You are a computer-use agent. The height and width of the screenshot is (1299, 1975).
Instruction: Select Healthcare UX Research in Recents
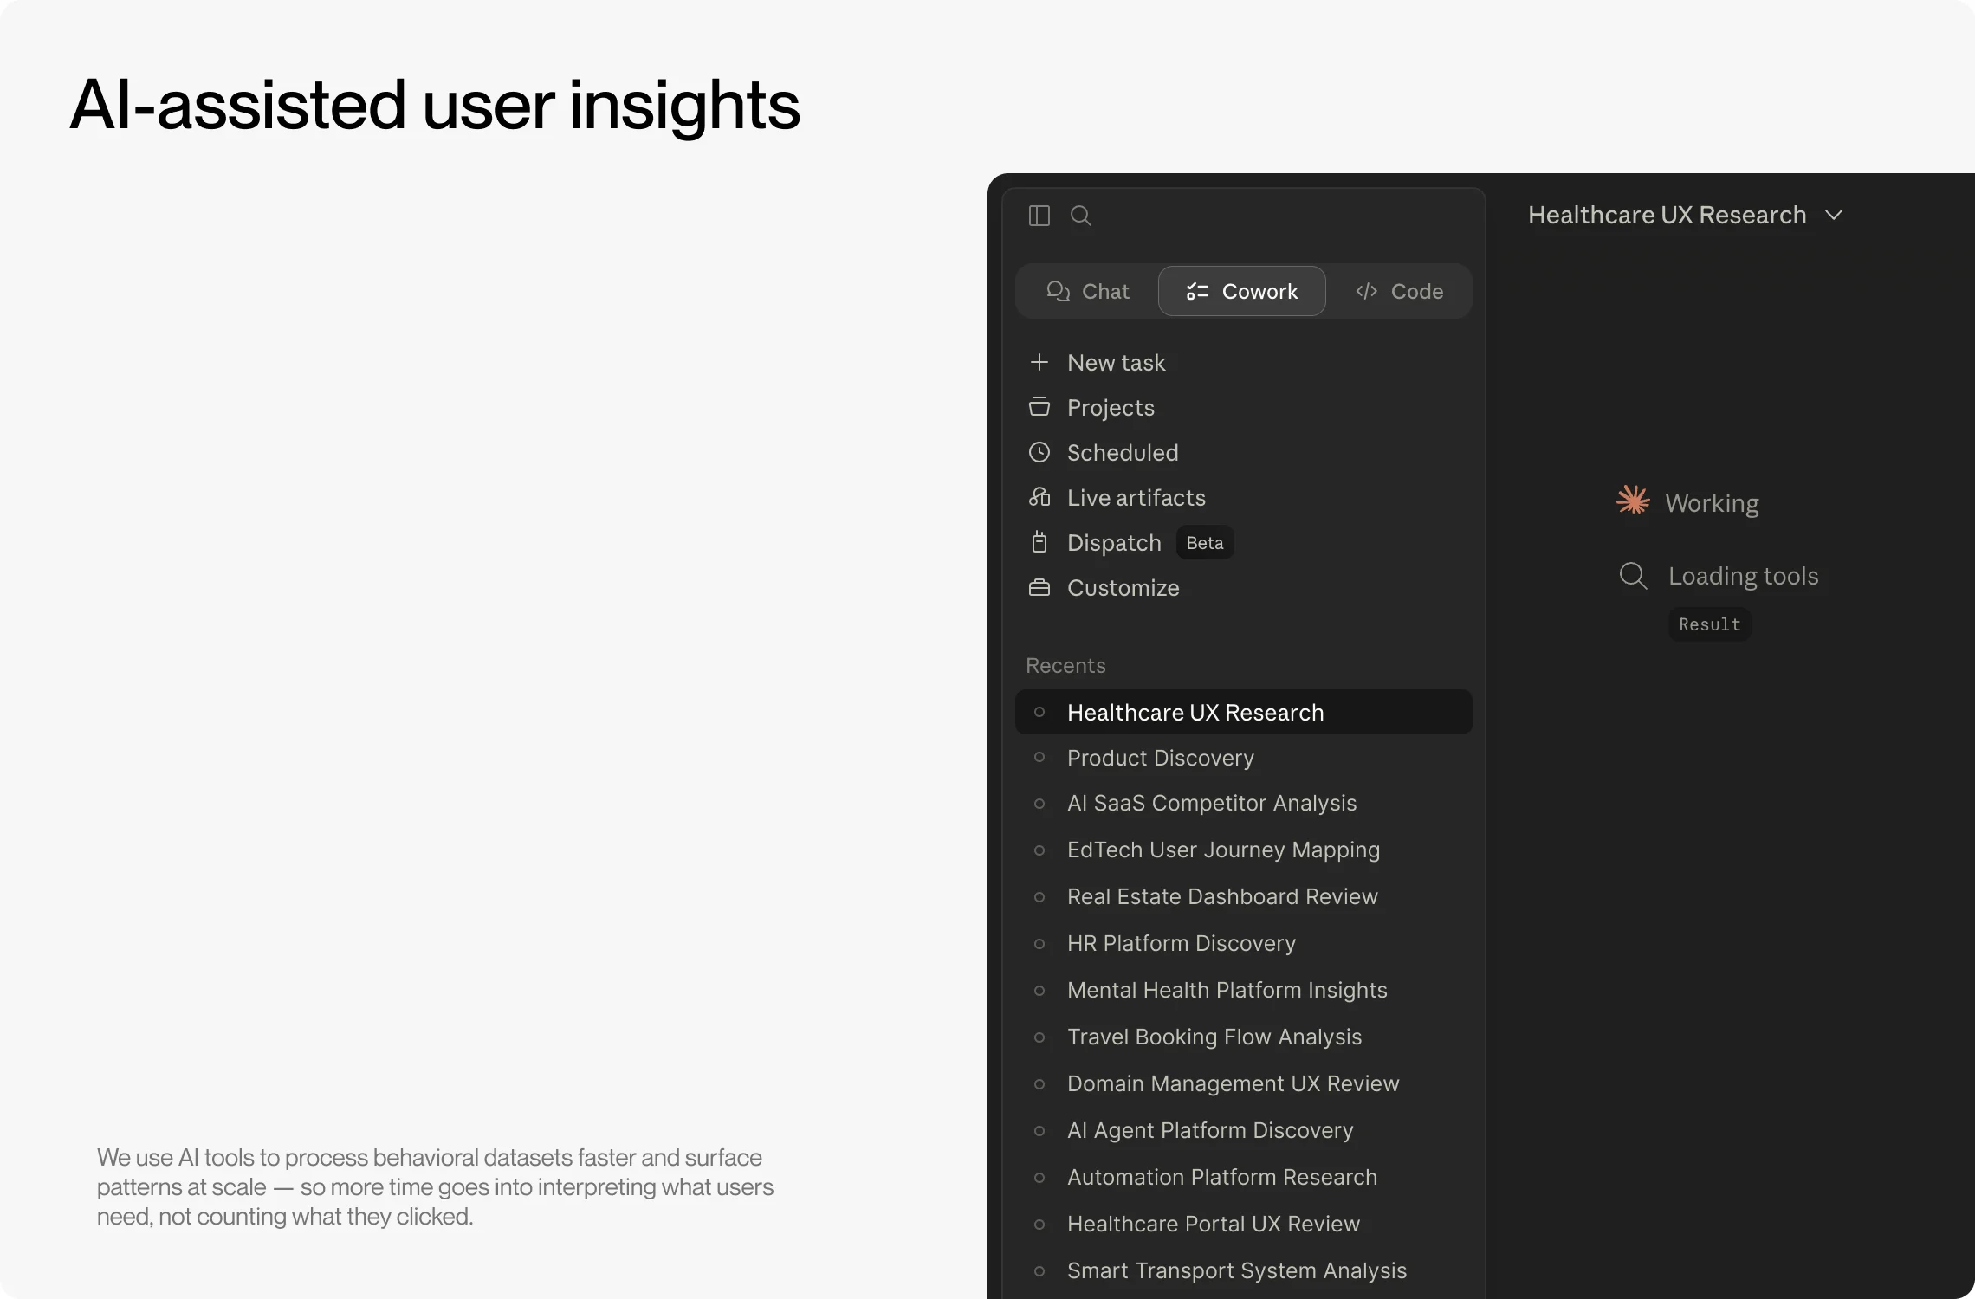(x=1244, y=713)
